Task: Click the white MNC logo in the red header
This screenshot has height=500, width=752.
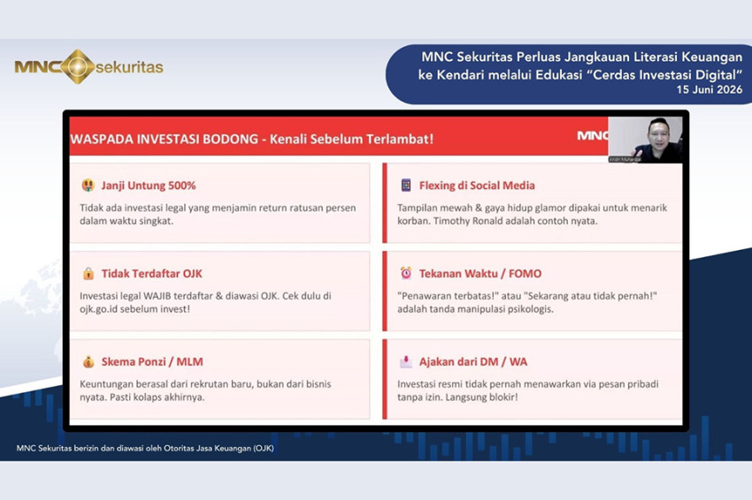Action: 593,135
